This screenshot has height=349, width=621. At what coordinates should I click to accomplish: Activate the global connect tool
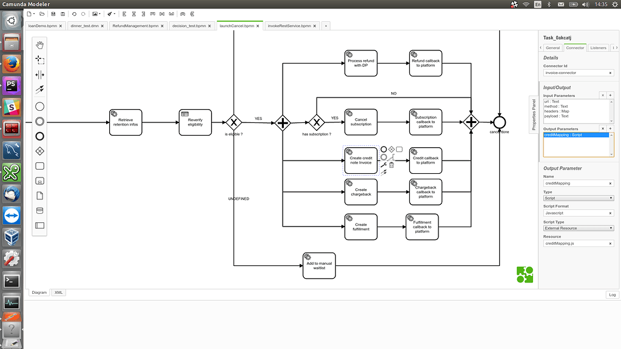(39, 89)
